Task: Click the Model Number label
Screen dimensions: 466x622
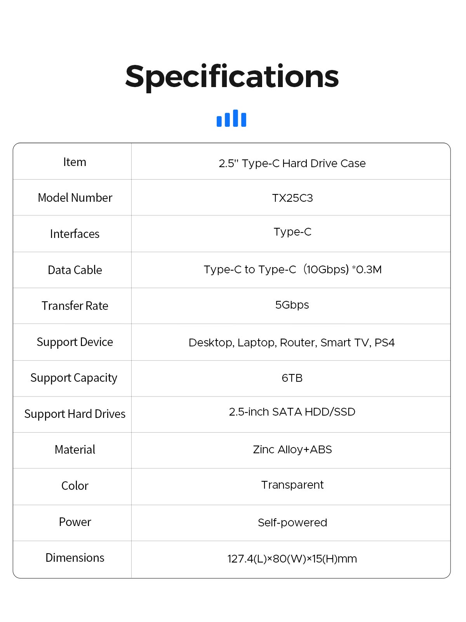Action: coord(75,198)
